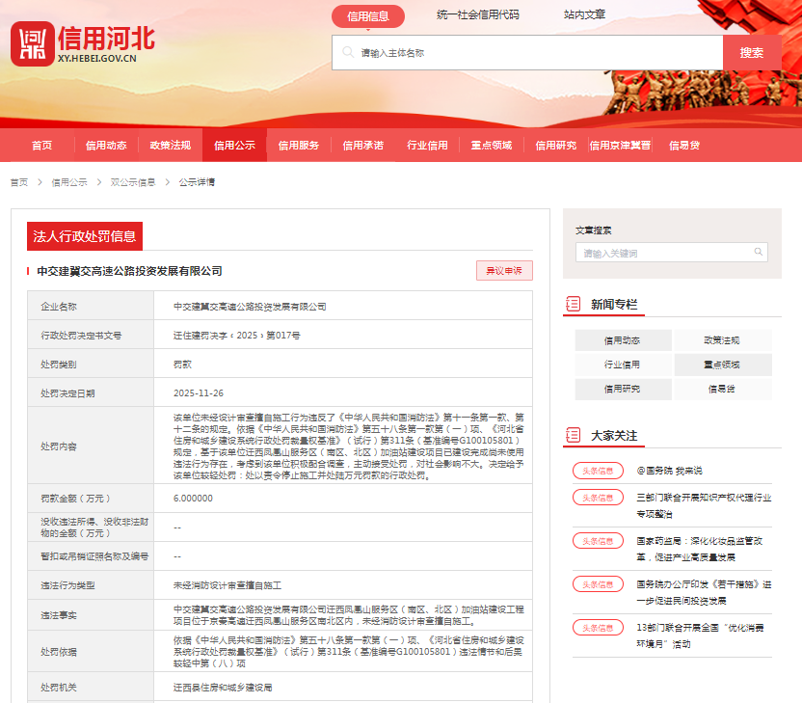The height and width of the screenshot is (703, 802).
Task: Click the list icon beside 大家关注
Action: (x=573, y=436)
